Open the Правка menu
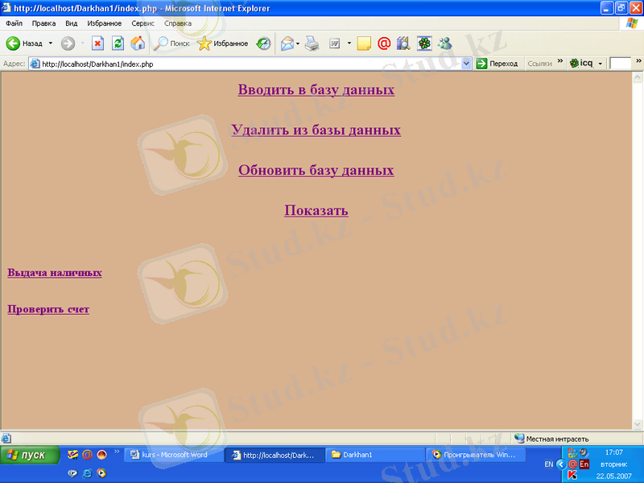This screenshot has height=483, width=644. pos(43,23)
